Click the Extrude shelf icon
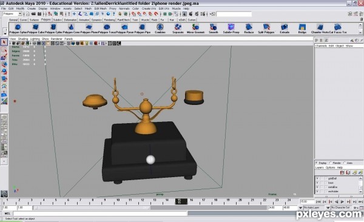The height and width of the screenshot is (222, 364). click(285, 27)
